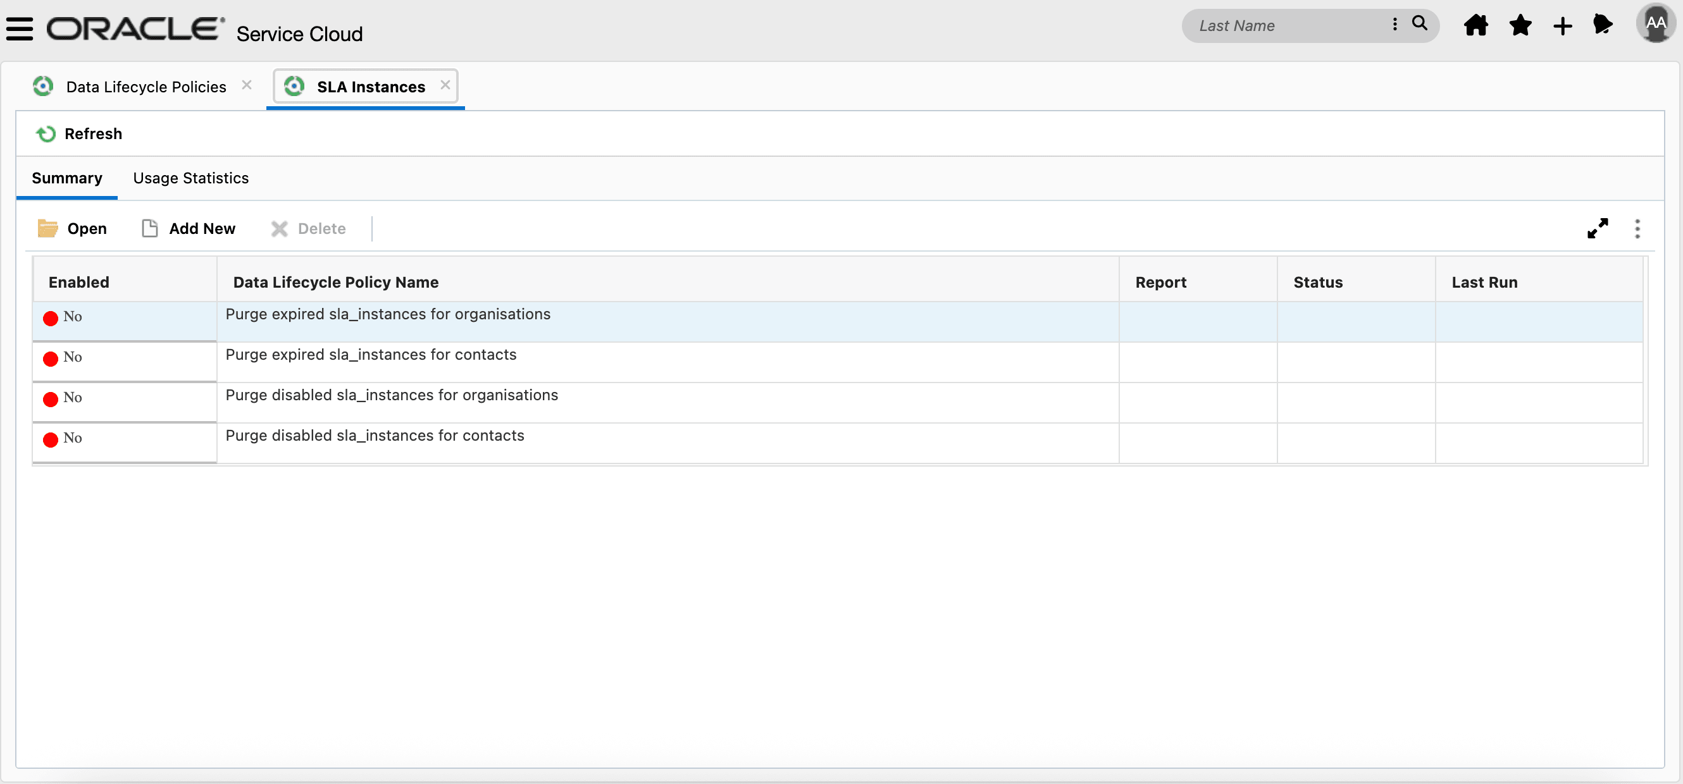Click inside the Last Name search field
Viewport: 1683px width, 784px height.
point(1281,25)
